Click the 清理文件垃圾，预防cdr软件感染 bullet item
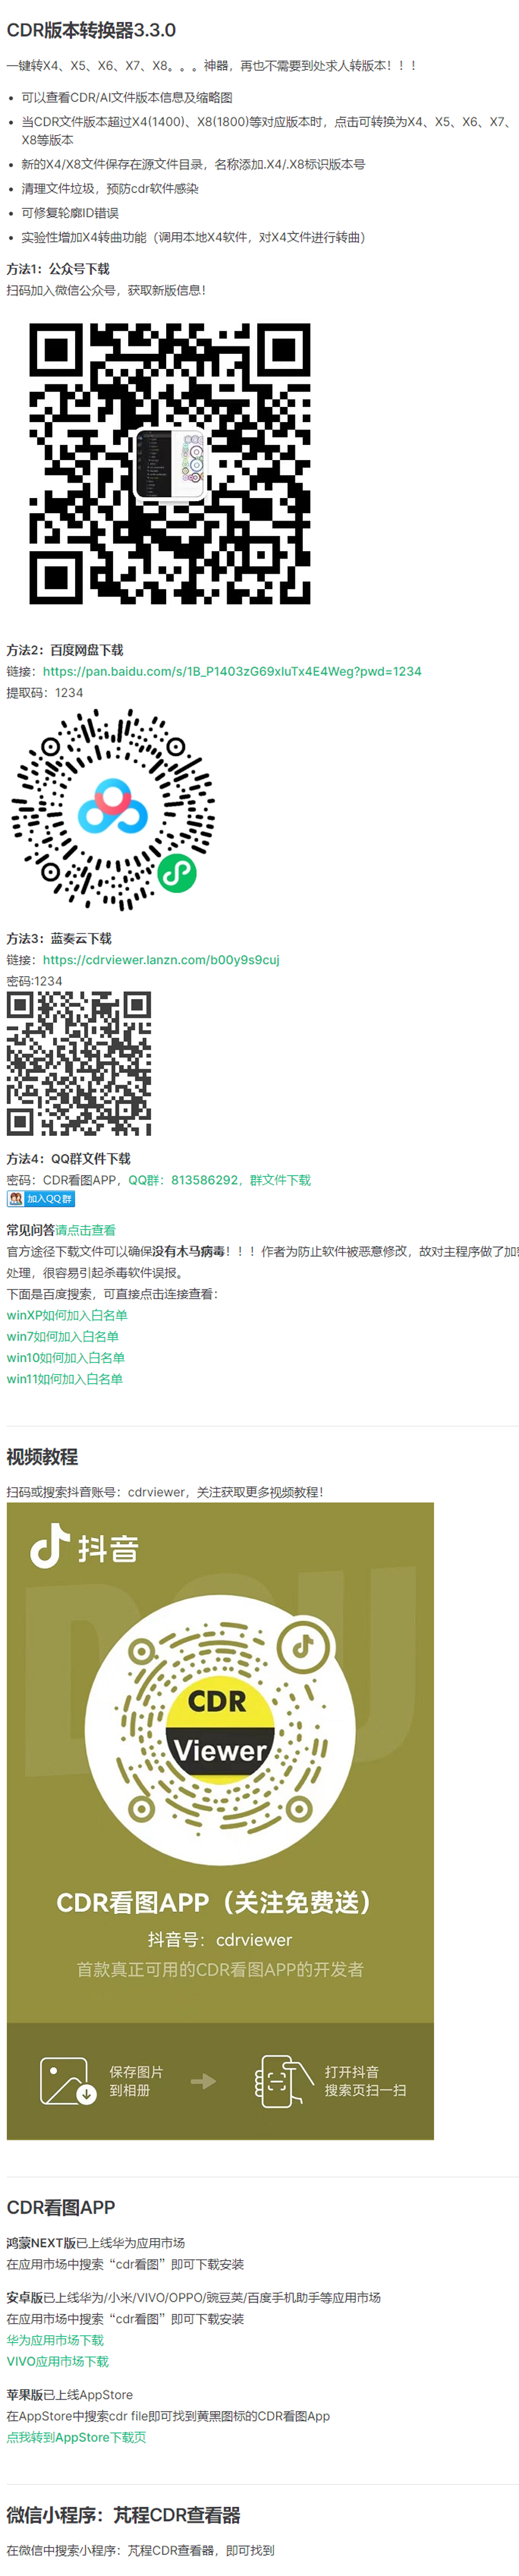 [x=110, y=188]
